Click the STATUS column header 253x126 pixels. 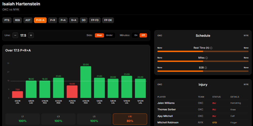tap(216, 97)
